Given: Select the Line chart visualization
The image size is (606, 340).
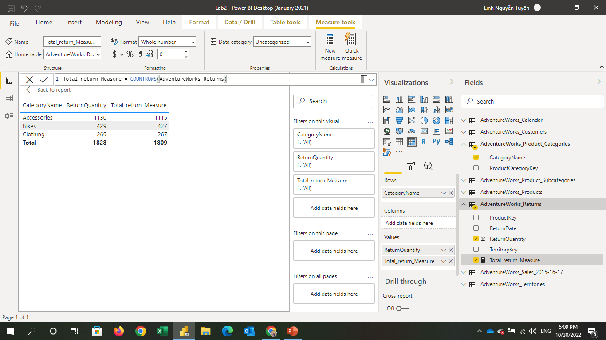Looking at the screenshot, I should [x=387, y=109].
